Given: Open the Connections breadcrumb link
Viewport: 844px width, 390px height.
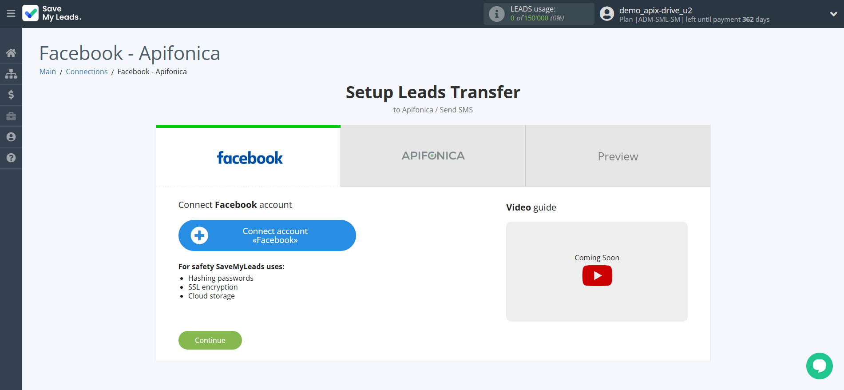Looking at the screenshot, I should [87, 72].
